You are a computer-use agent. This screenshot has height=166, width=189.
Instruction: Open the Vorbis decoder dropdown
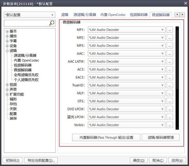click(x=127, y=125)
